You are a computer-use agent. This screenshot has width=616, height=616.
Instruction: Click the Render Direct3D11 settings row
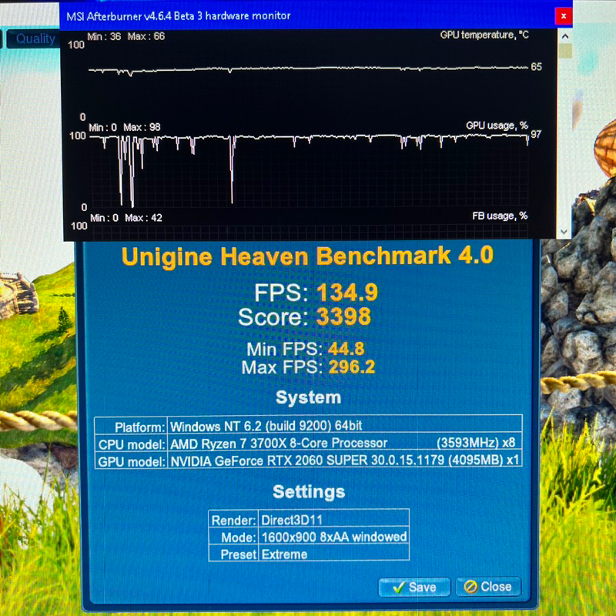(x=309, y=520)
